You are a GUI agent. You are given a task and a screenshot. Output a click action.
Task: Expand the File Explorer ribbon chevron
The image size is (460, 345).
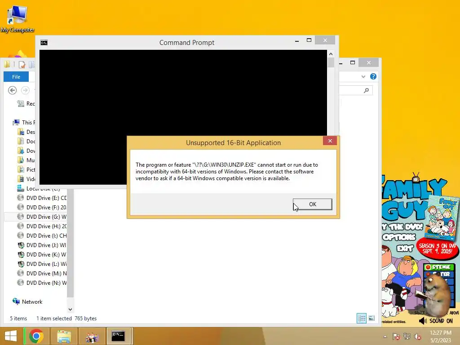click(363, 76)
